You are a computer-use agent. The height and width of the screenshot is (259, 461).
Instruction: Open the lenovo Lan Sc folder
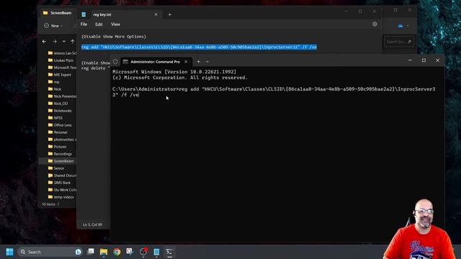point(62,53)
